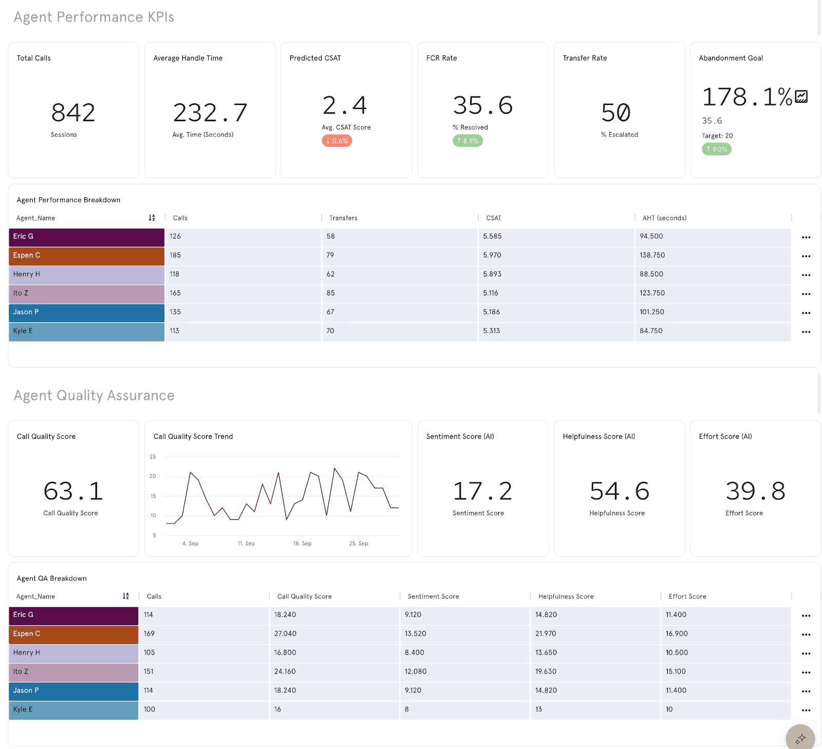Click the chart icon beside Abandonment Goal 178.1%
Viewport: 822px width, 749px height.
pyautogui.click(x=801, y=97)
